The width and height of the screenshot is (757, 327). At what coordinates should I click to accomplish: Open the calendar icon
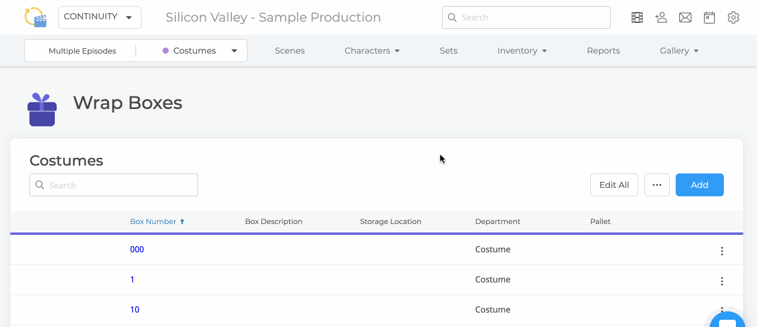point(709,17)
